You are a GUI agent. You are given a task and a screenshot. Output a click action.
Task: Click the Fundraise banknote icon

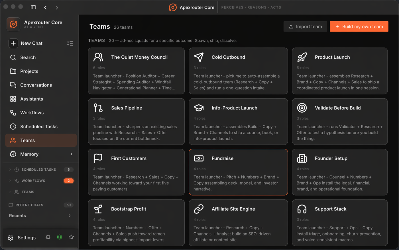pyautogui.click(x=199, y=158)
